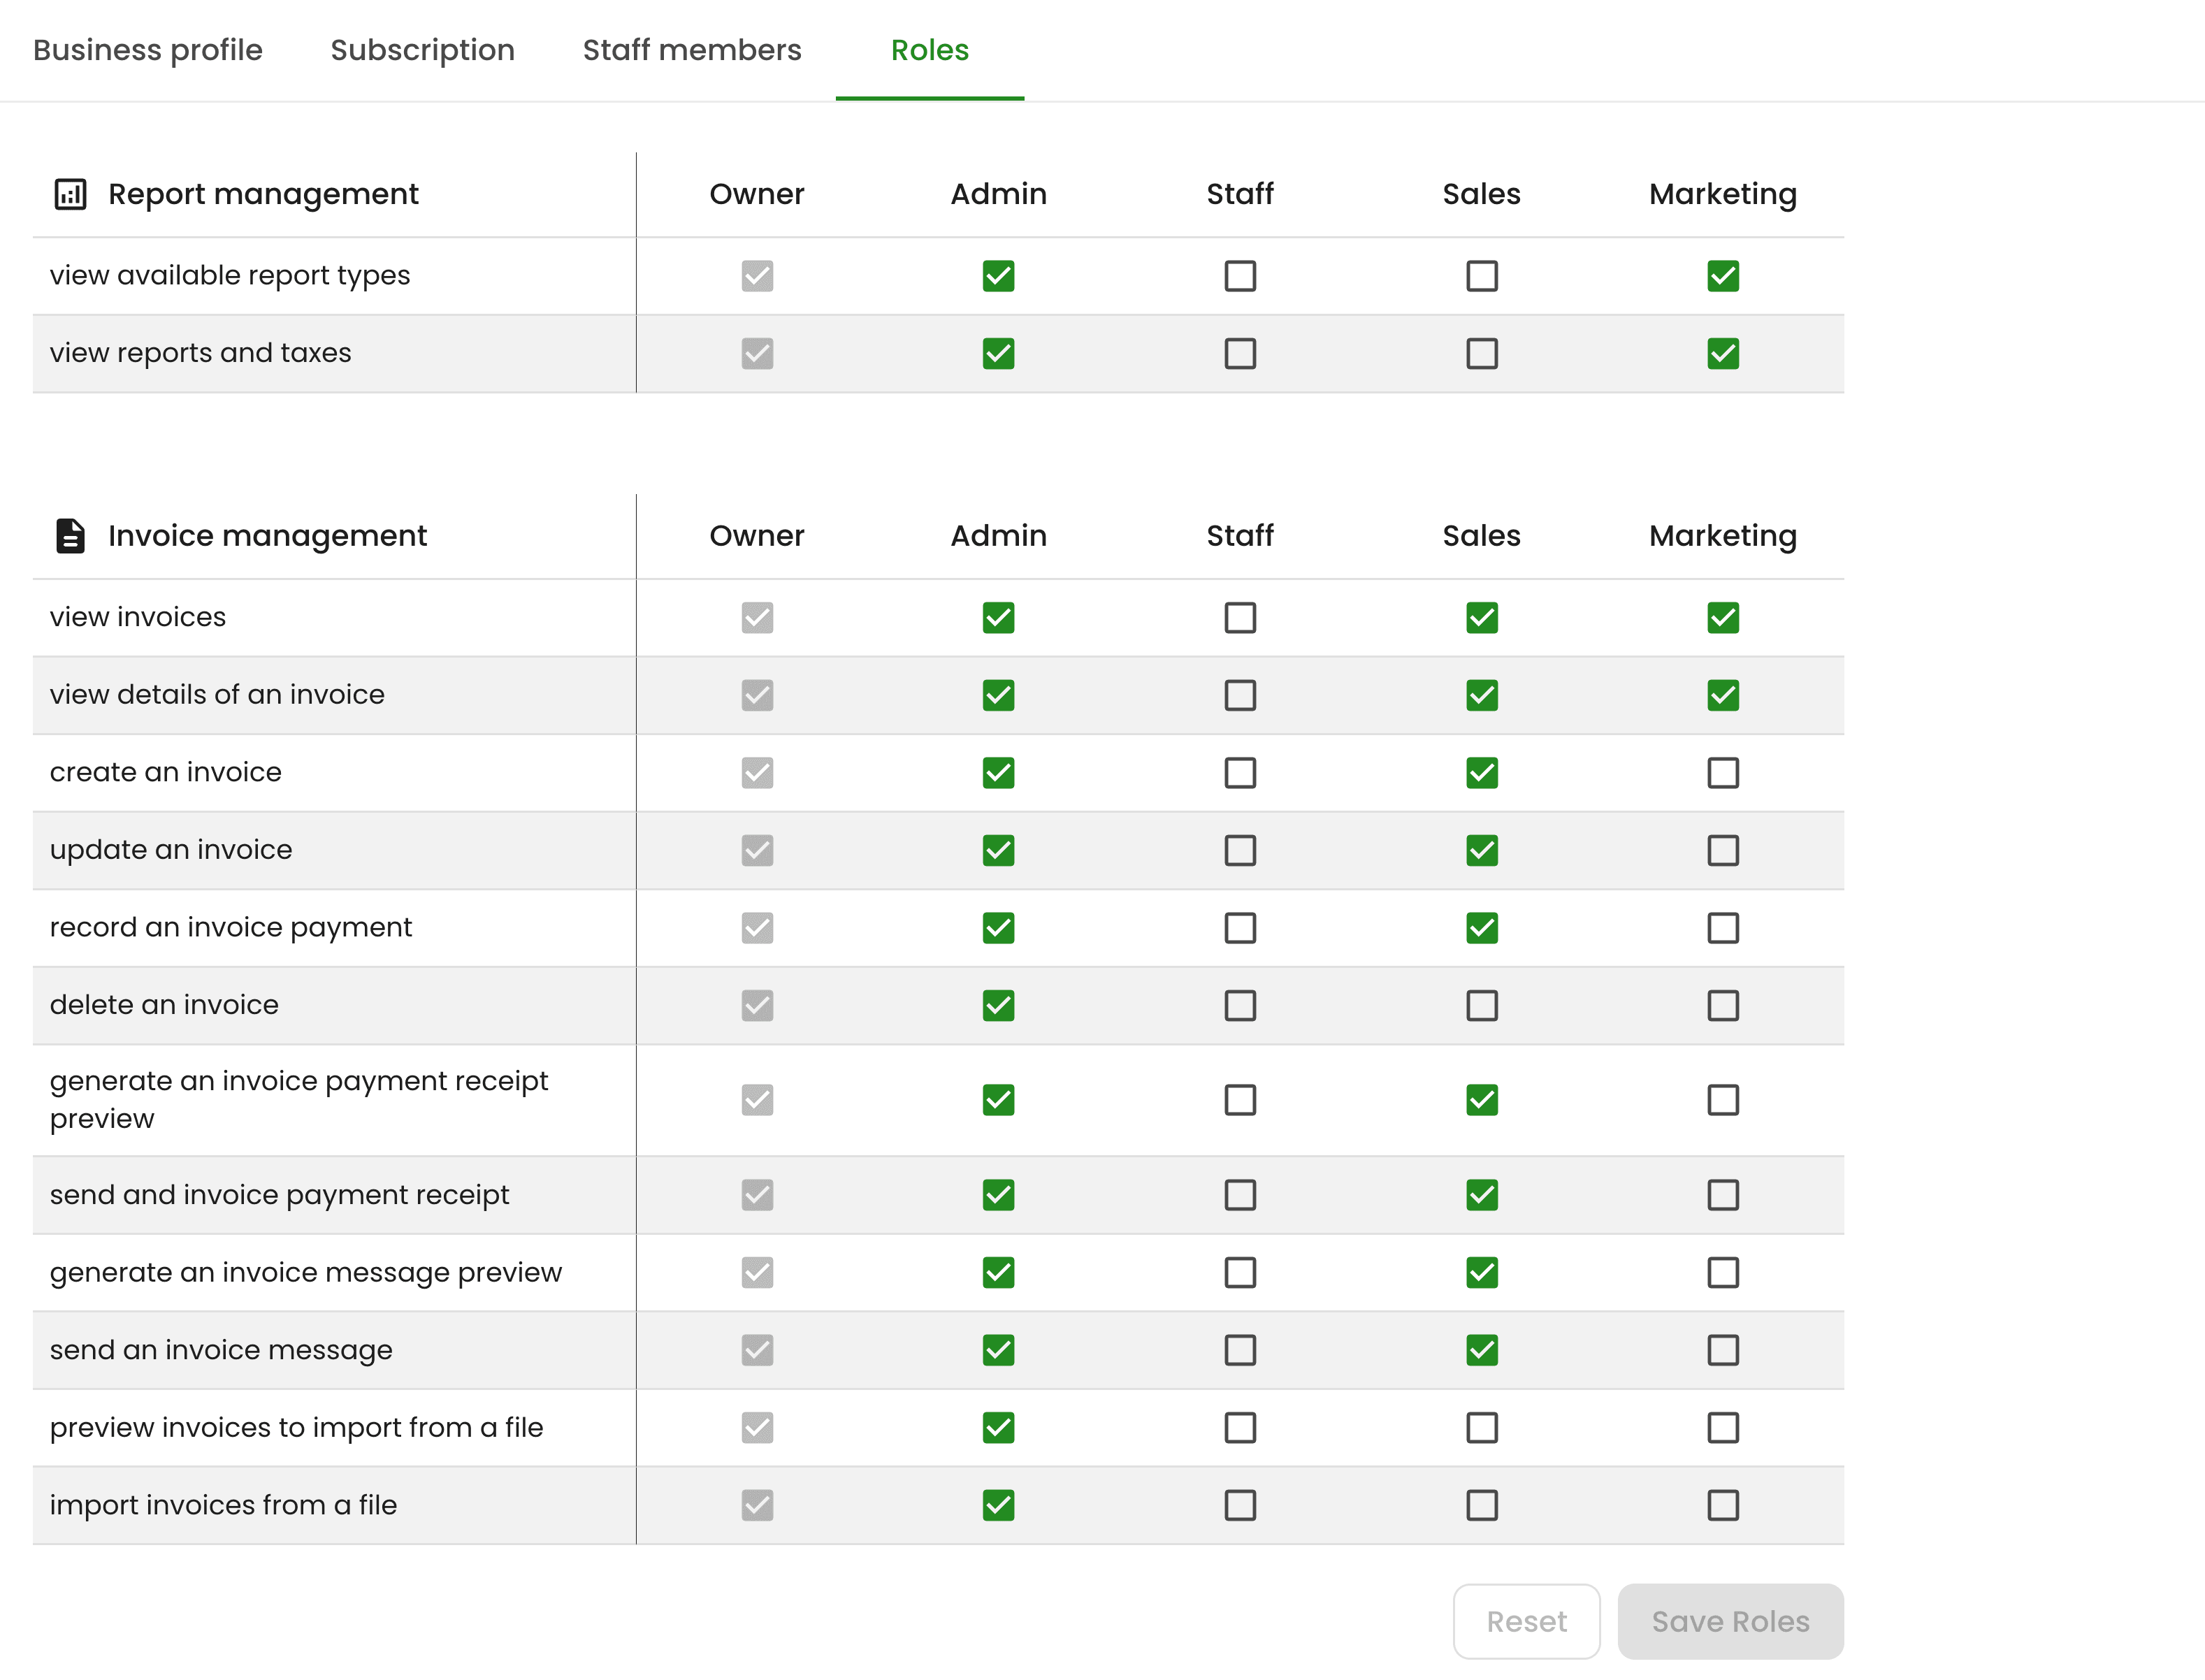Enable Marketing permission for update an invoice
The width and height of the screenshot is (2205, 1680).
[1723, 850]
